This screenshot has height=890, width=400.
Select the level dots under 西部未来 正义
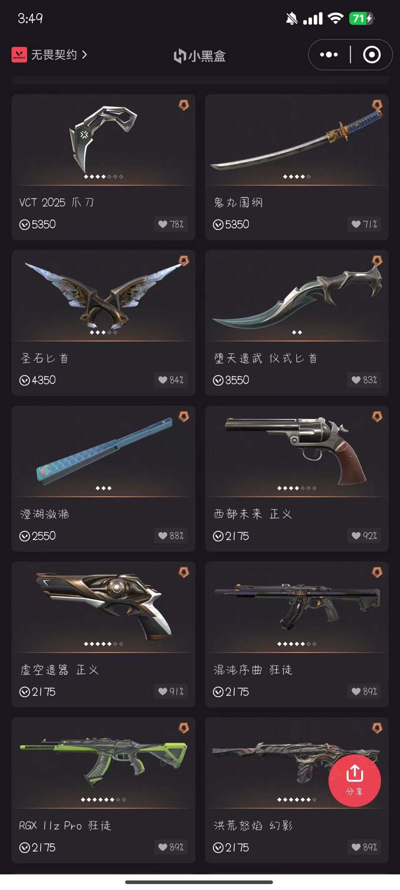[297, 488]
